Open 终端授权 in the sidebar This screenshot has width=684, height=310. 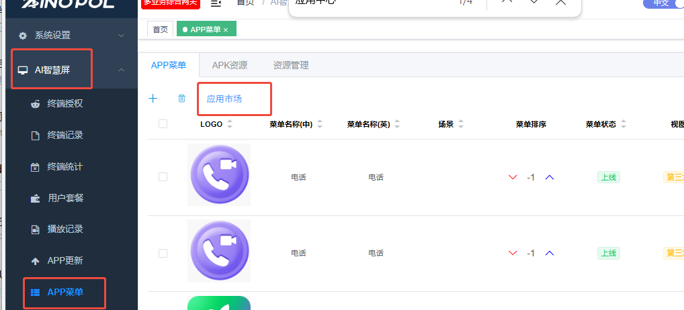click(65, 104)
